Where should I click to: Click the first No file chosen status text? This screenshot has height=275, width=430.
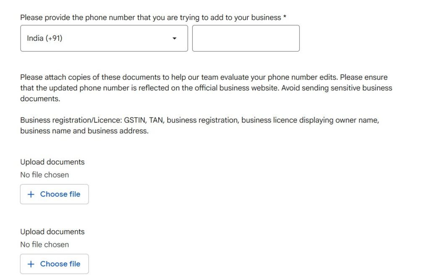pos(45,175)
